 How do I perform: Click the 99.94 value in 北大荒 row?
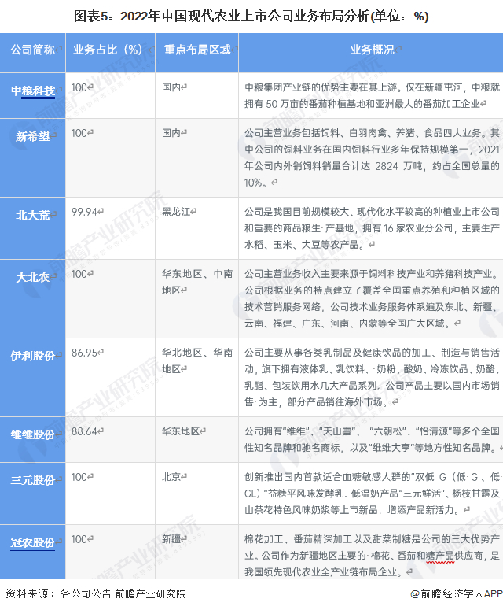[x=84, y=212]
